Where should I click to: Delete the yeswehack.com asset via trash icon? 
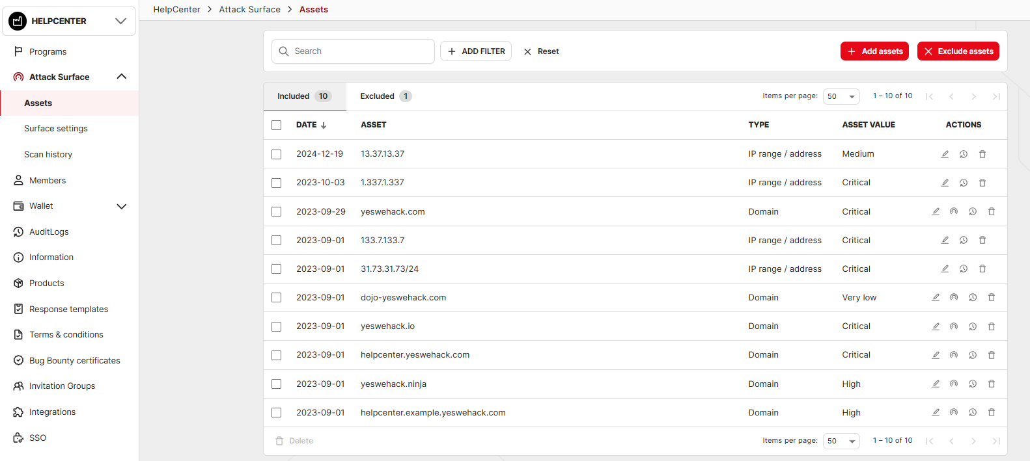point(992,211)
